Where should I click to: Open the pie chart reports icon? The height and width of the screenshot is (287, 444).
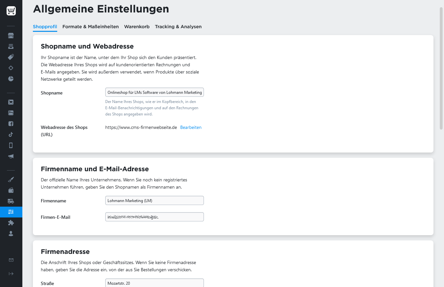[11, 79]
